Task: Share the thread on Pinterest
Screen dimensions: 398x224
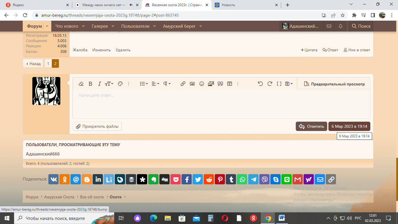Action: click(x=220, y=179)
